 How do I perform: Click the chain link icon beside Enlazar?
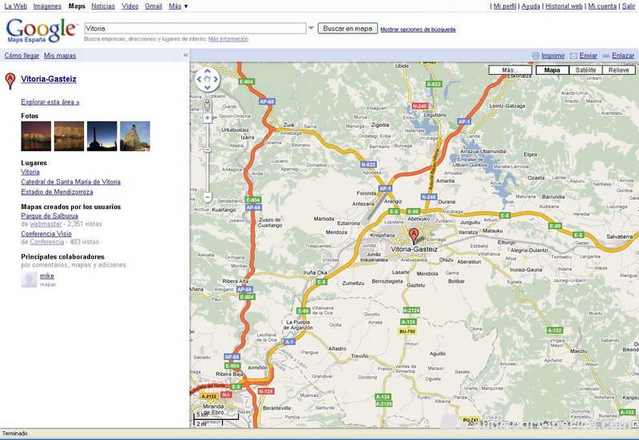click(x=606, y=56)
